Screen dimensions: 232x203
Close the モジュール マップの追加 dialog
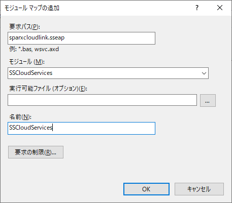pyautogui.click(x=220, y=8)
